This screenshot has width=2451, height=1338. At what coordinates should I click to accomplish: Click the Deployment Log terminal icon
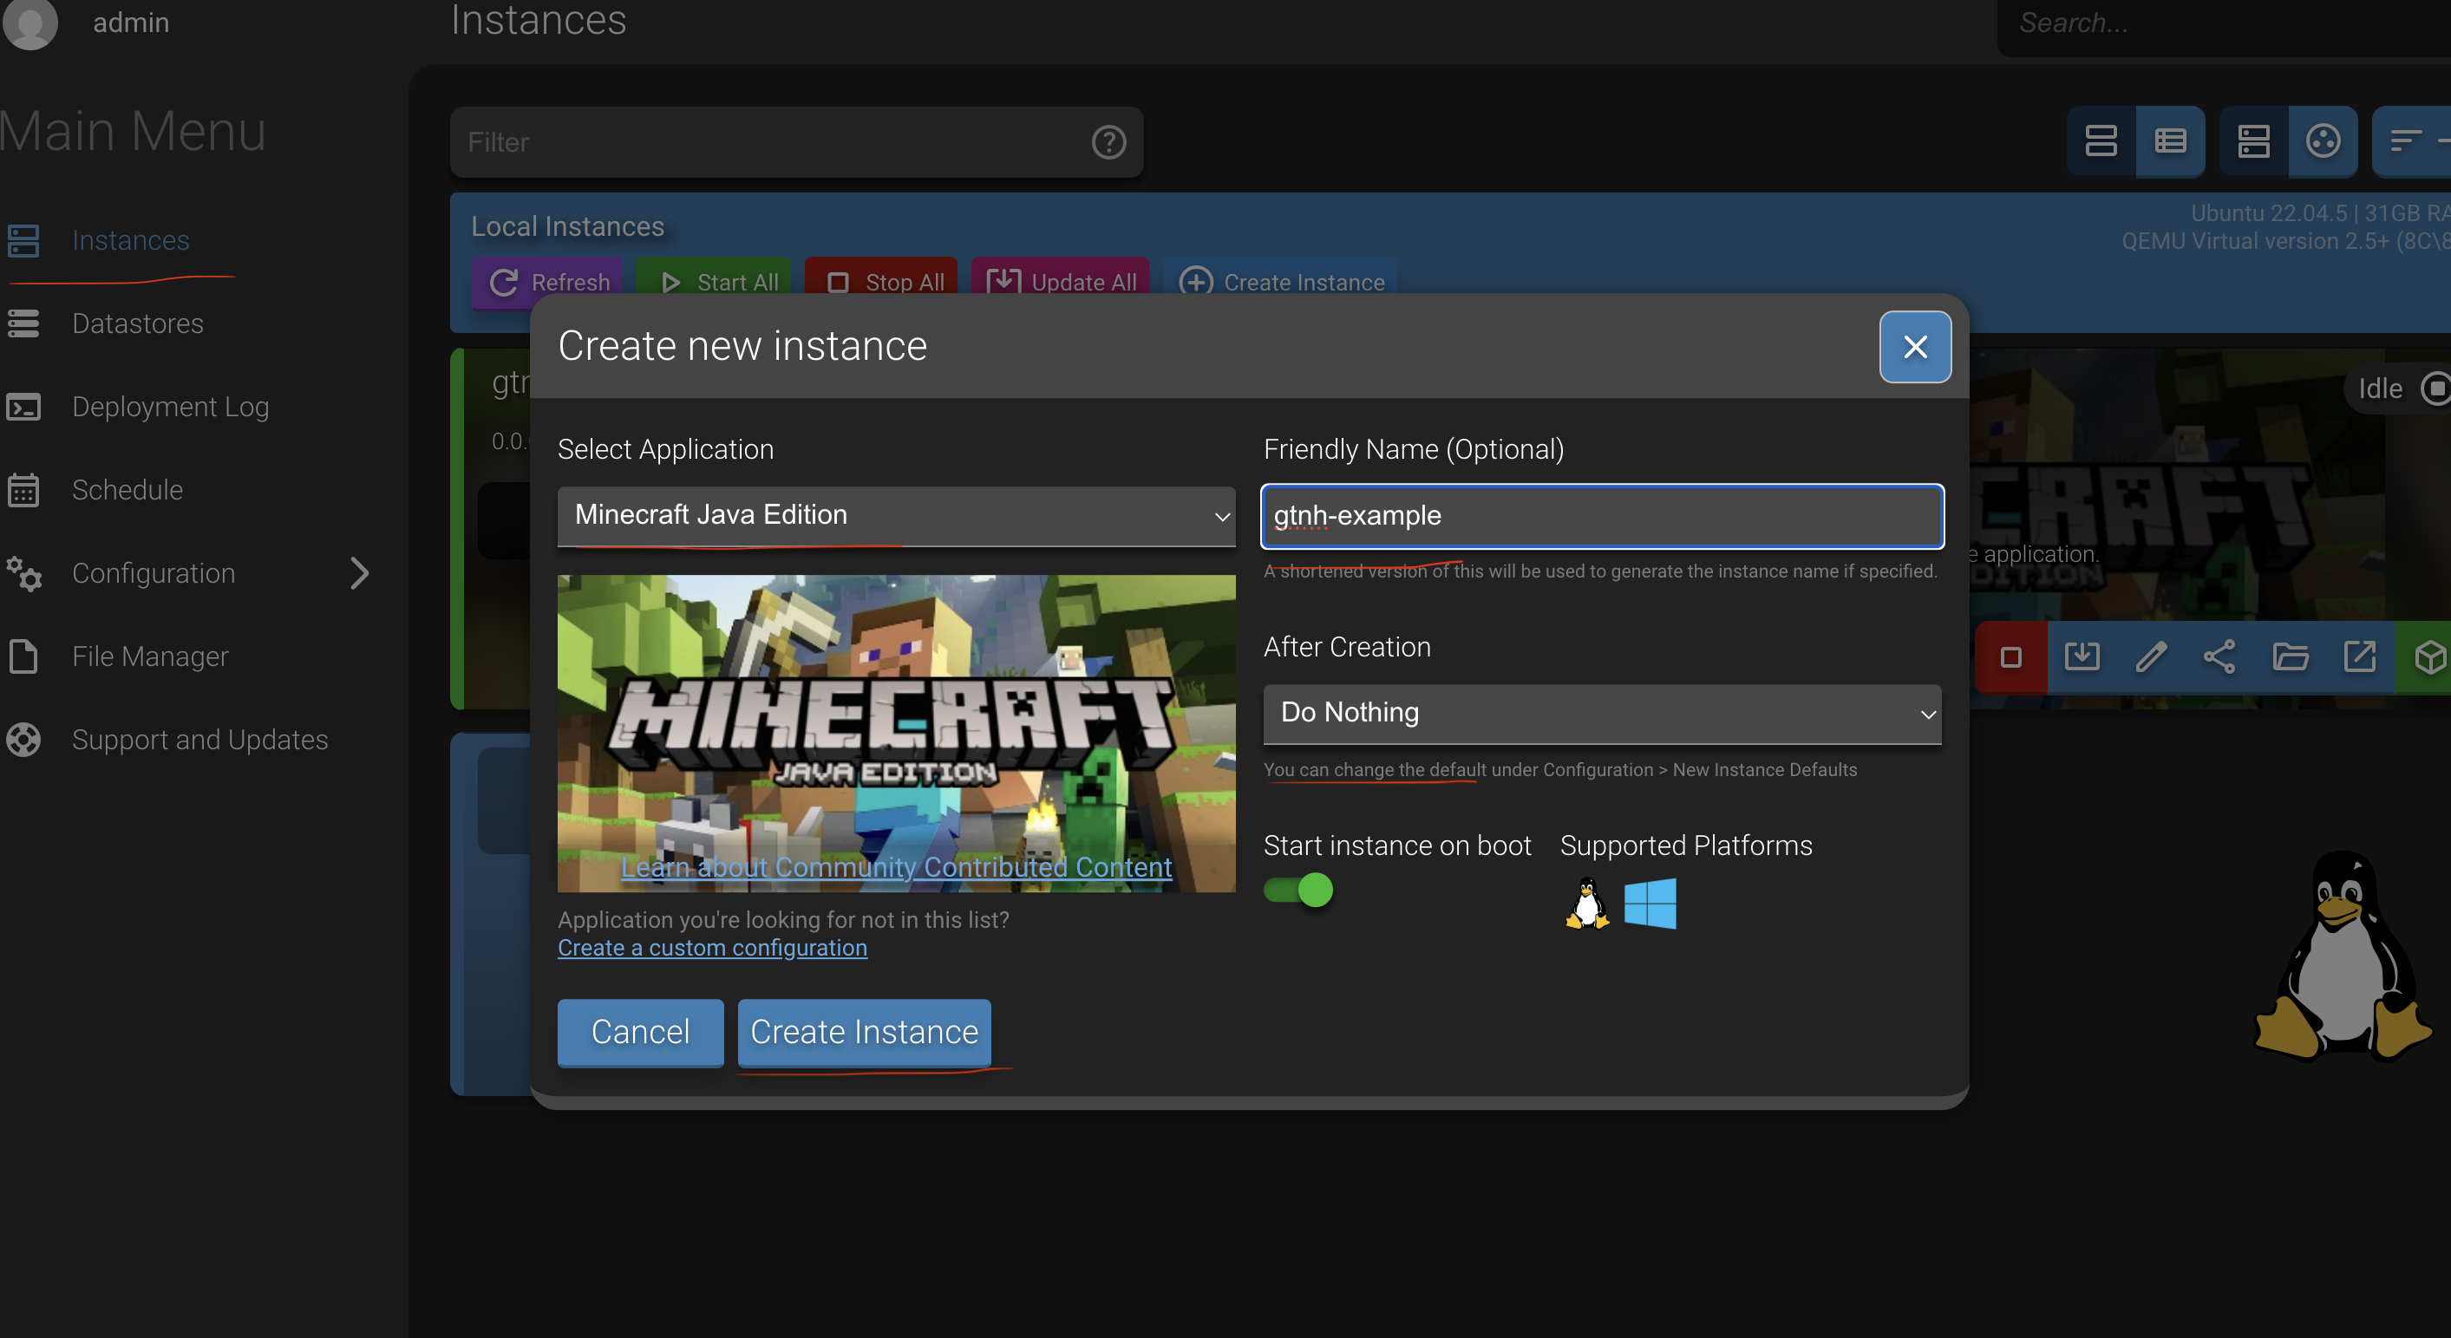pos(23,408)
